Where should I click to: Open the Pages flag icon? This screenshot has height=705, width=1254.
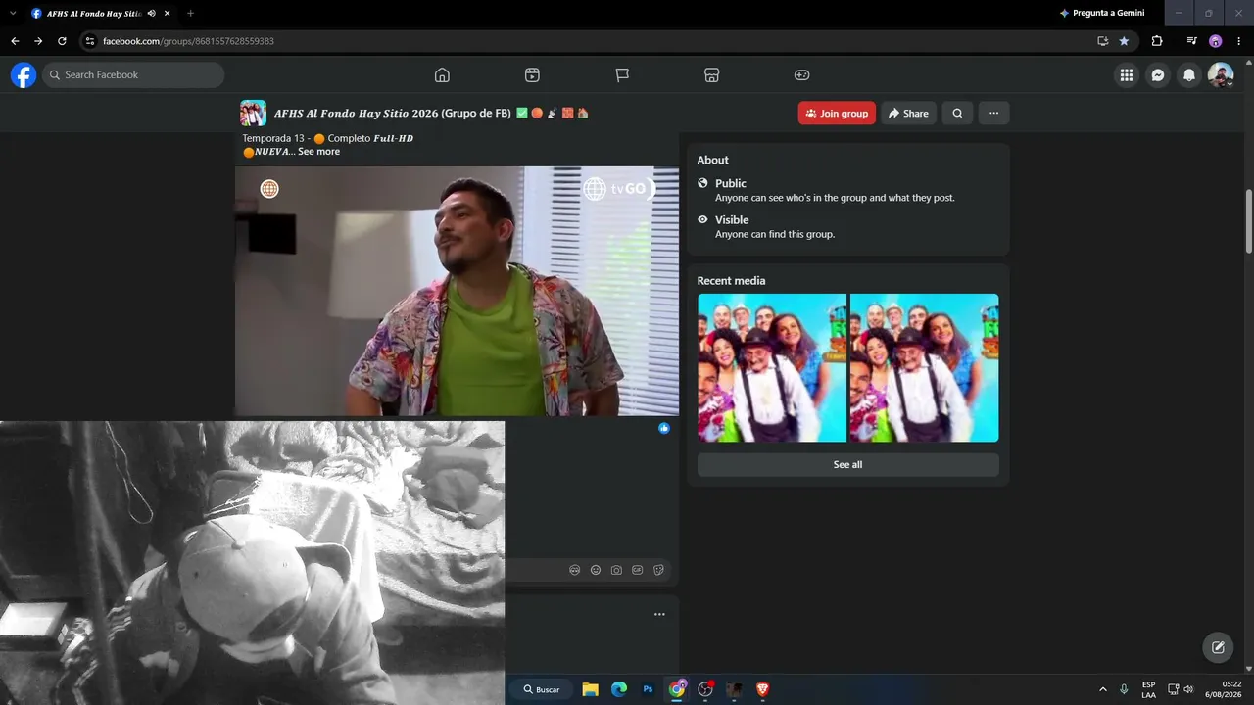pyautogui.click(x=622, y=75)
